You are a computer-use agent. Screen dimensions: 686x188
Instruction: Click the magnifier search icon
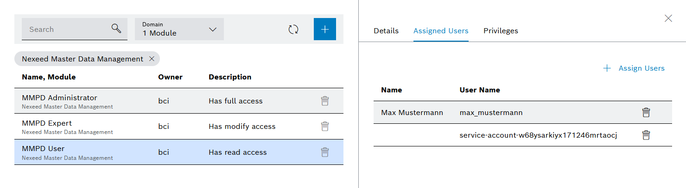point(116,29)
